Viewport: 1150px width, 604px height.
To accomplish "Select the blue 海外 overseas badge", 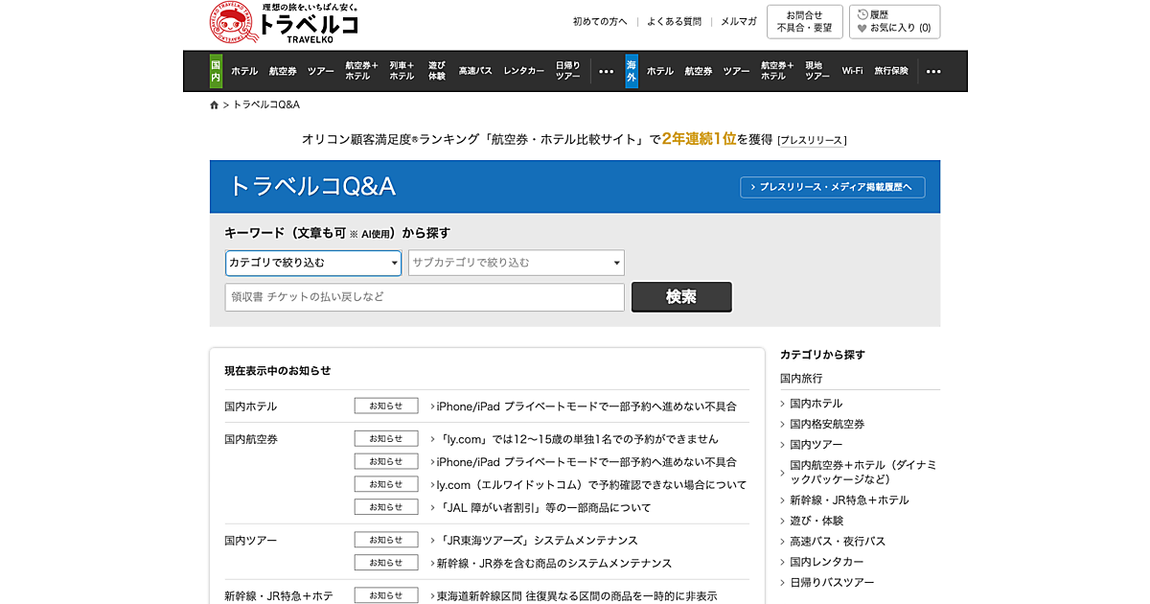I will (x=632, y=71).
